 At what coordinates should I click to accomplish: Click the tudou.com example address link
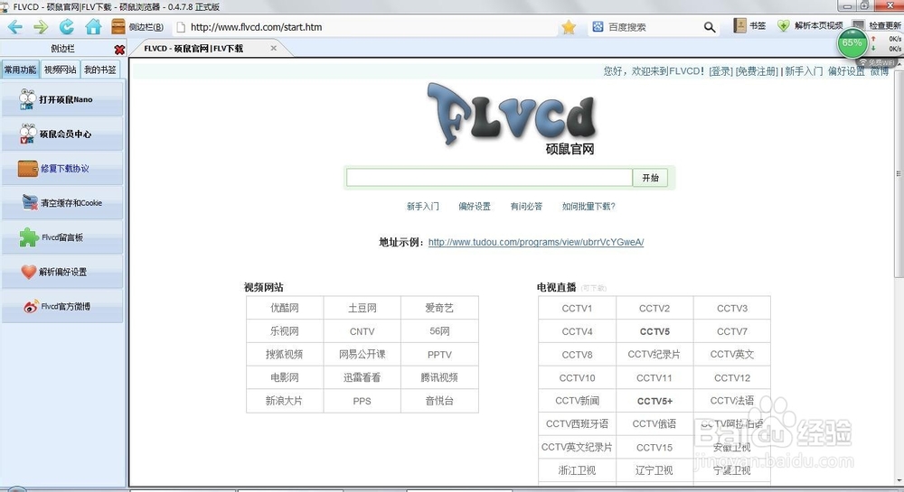(x=536, y=242)
